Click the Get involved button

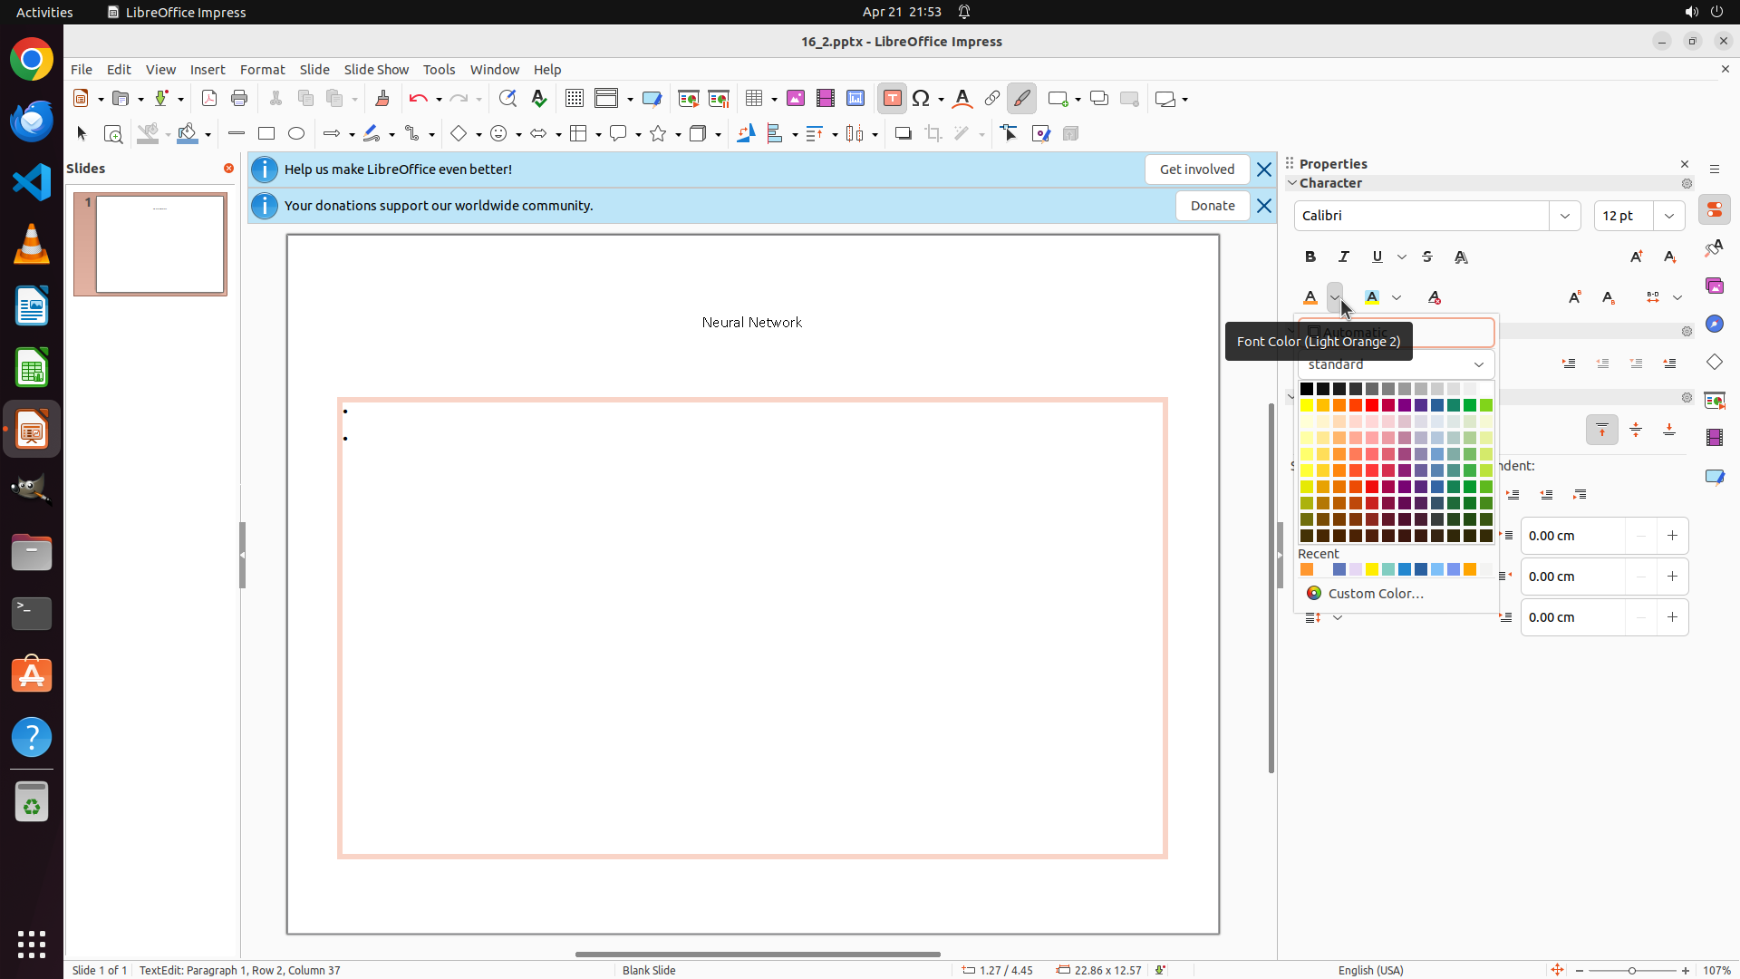[1196, 170]
